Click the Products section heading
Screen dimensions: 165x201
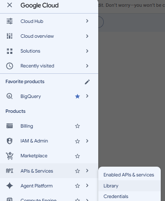[16, 111]
